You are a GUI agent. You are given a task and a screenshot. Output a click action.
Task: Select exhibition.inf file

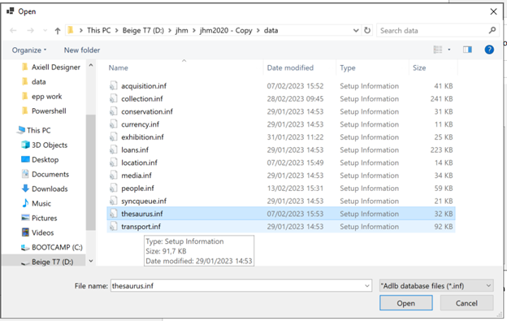(x=280, y=137)
